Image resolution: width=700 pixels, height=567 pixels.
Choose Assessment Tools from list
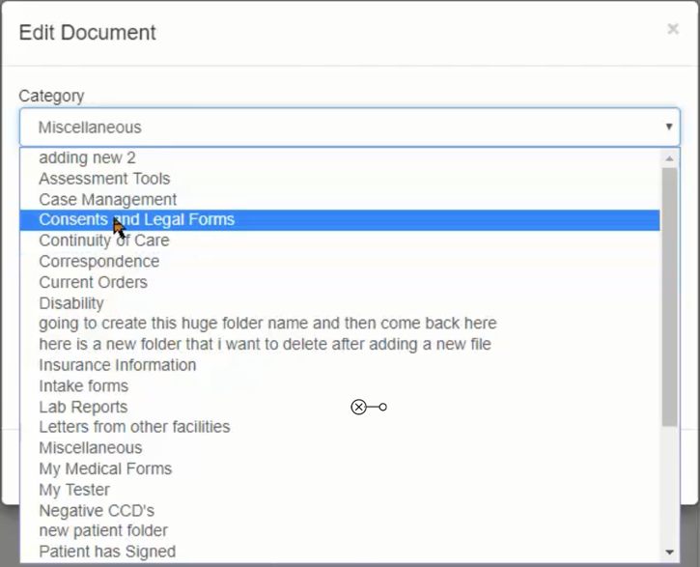(x=104, y=179)
